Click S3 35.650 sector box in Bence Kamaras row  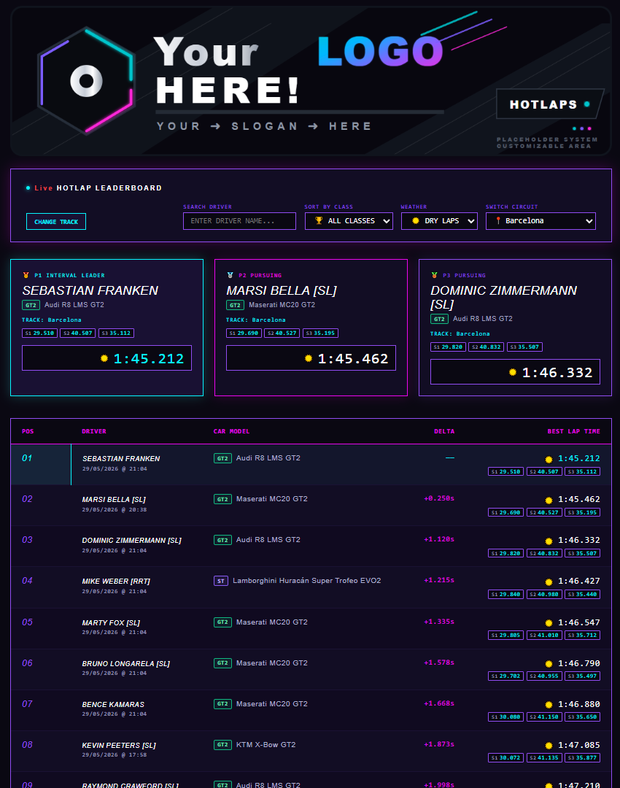point(582,717)
